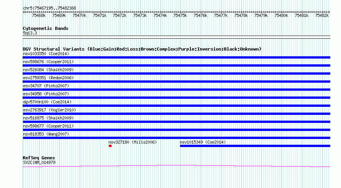Select the 5q13.3 band label
Screen dimensions: 341x188
pyautogui.click(x=30, y=33)
